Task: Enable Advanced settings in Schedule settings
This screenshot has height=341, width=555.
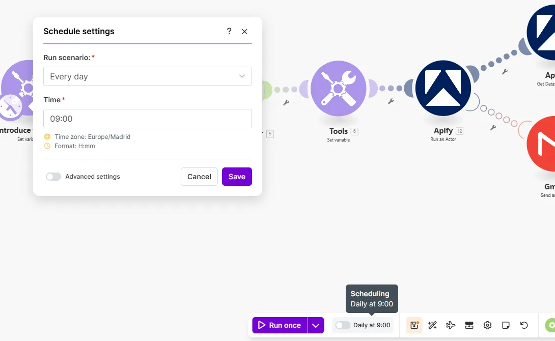Action: 53,177
